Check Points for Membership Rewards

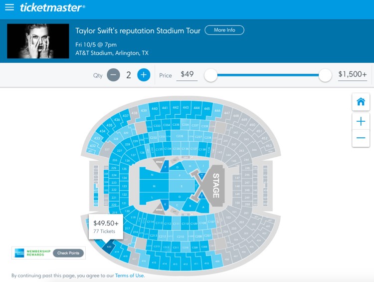pyautogui.click(x=68, y=253)
